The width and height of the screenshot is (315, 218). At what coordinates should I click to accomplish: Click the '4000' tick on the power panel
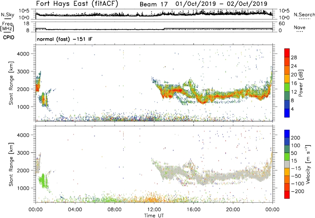coord(23,54)
